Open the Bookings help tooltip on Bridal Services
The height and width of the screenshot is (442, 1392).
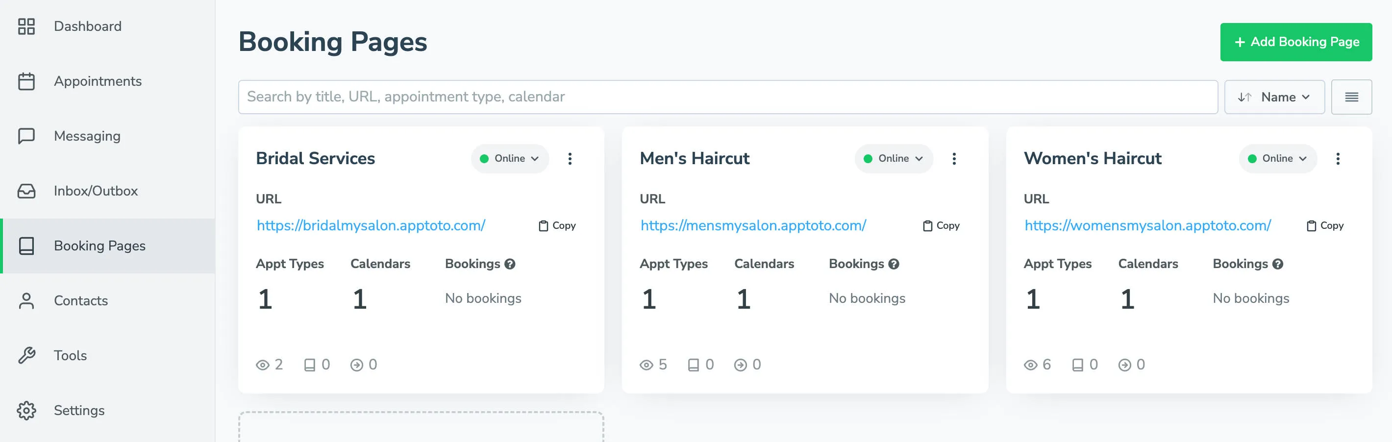(510, 264)
